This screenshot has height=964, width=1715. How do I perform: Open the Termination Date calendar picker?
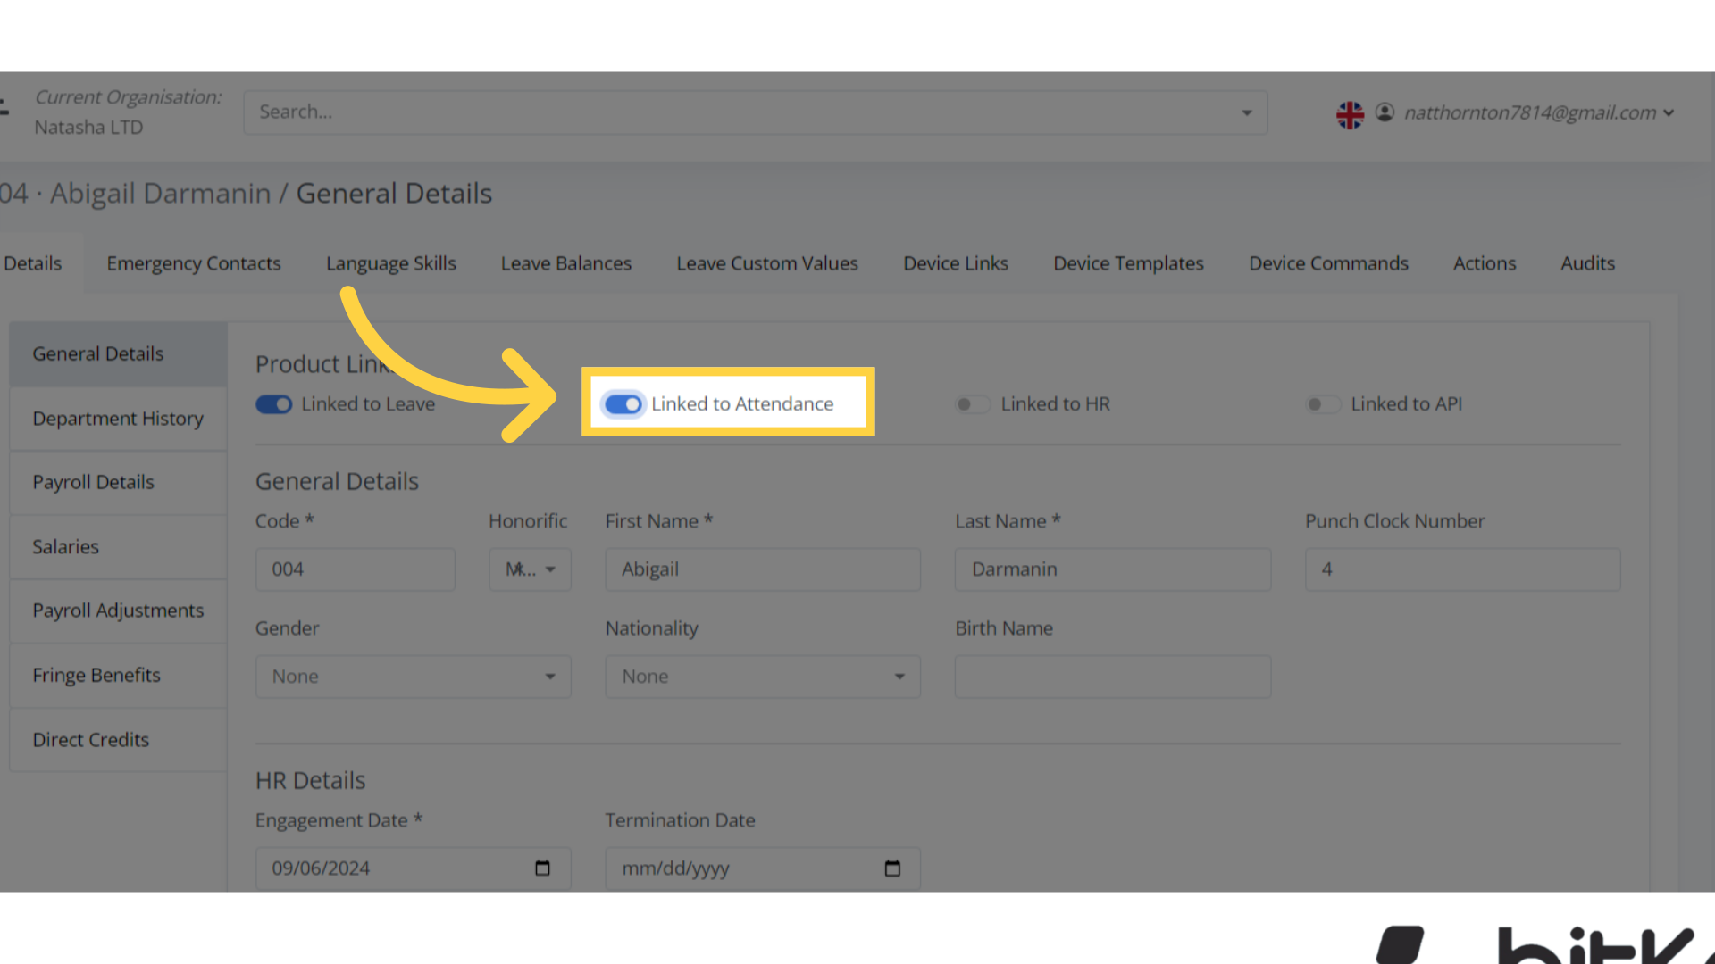[x=892, y=867]
